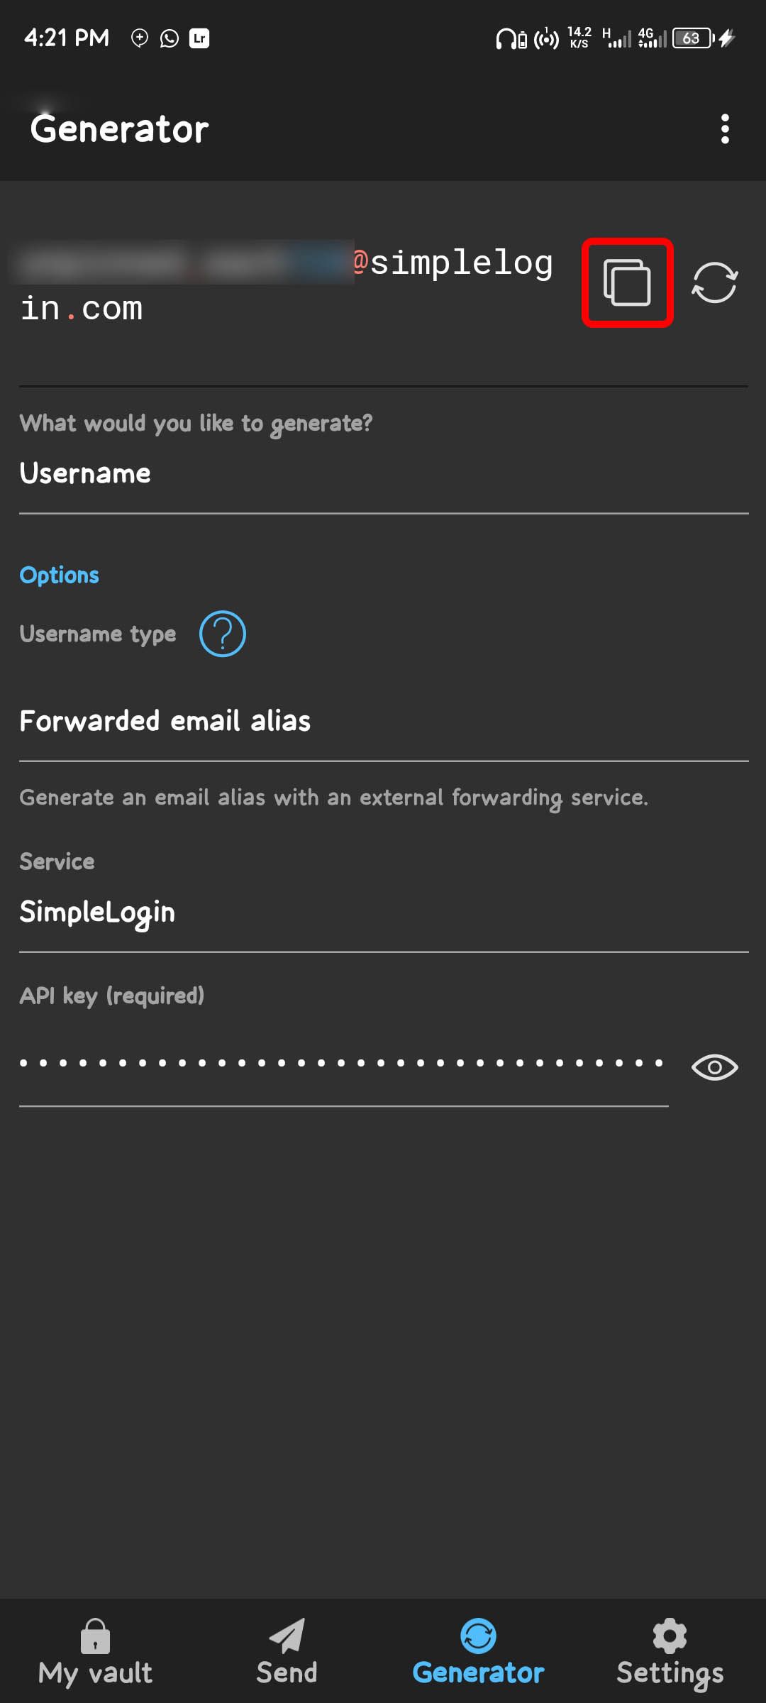Tap the headphones status icon
Image resolution: width=766 pixels, height=1703 pixels.
[505, 38]
